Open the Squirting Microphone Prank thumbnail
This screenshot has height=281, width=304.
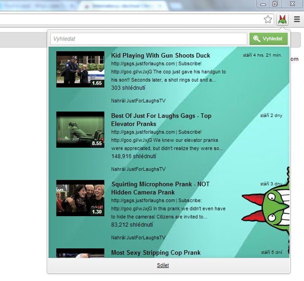point(80,198)
